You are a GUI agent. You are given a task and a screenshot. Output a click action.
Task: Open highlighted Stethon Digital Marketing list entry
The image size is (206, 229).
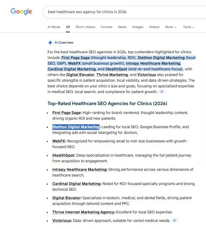(76, 127)
